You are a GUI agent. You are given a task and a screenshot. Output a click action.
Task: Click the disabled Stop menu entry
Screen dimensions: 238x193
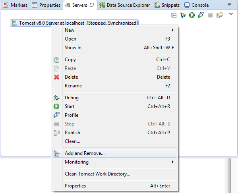pyautogui.click(x=114, y=124)
